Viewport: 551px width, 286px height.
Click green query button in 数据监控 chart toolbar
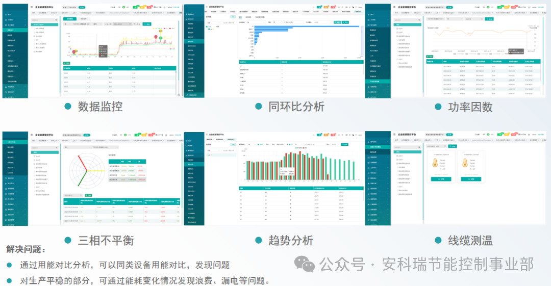[147, 24]
